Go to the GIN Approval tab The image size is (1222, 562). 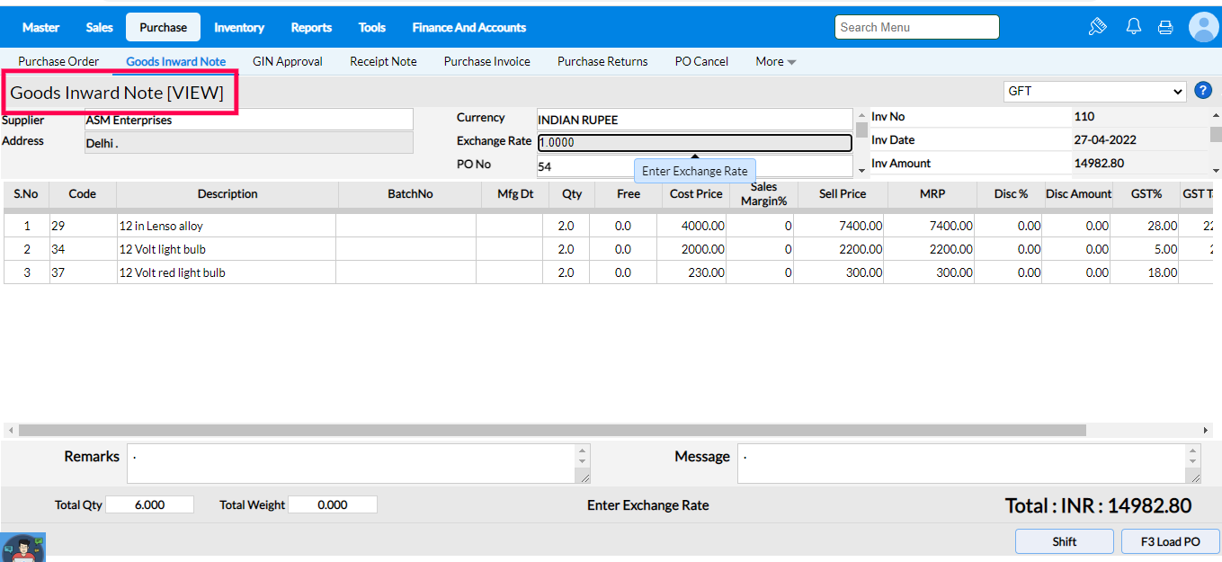[x=288, y=62]
